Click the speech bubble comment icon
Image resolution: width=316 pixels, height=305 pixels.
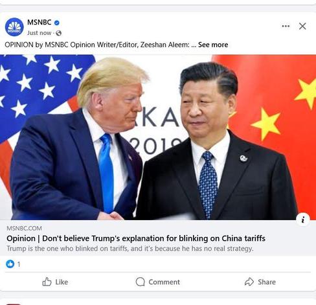(x=140, y=282)
